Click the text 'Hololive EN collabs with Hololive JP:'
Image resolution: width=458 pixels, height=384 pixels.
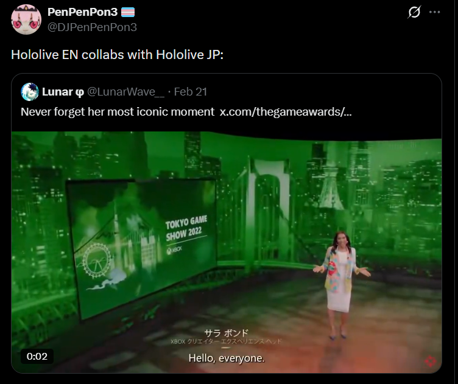[117, 55]
